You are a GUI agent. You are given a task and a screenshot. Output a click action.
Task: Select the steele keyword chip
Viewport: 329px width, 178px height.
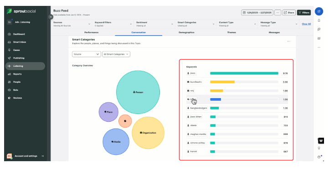[x=192, y=125]
